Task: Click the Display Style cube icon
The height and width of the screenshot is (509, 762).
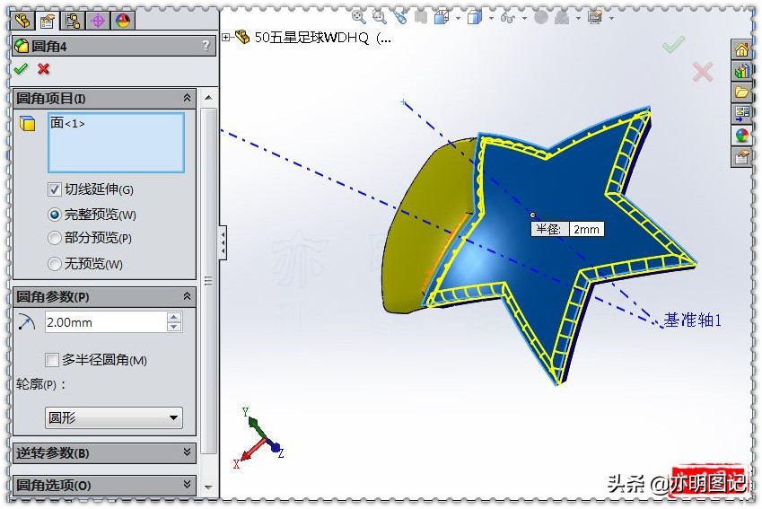Action: tap(474, 17)
